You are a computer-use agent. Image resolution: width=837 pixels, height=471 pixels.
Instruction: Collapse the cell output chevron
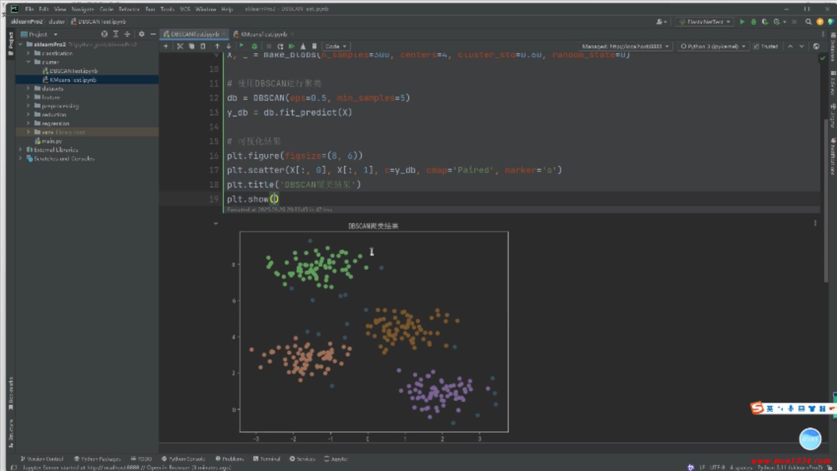tap(216, 223)
